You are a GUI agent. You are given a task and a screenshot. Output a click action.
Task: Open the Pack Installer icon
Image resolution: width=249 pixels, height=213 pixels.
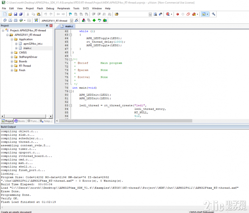[105, 20]
